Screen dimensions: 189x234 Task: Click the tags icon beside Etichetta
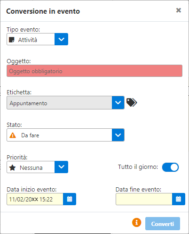pos(132,102)
